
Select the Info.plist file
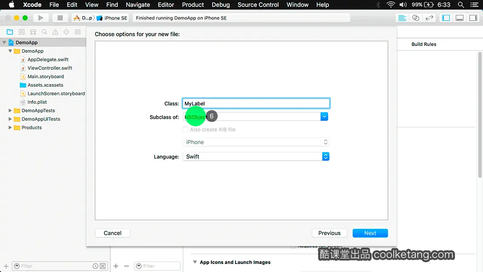37,102
